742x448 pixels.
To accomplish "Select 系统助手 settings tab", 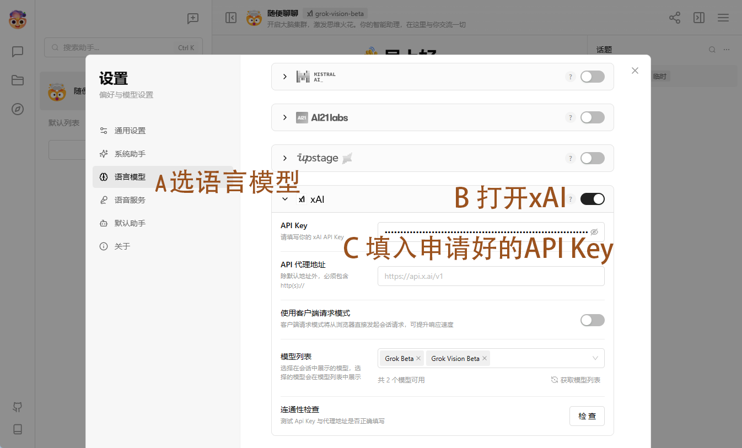I will (x=163, y=154).
